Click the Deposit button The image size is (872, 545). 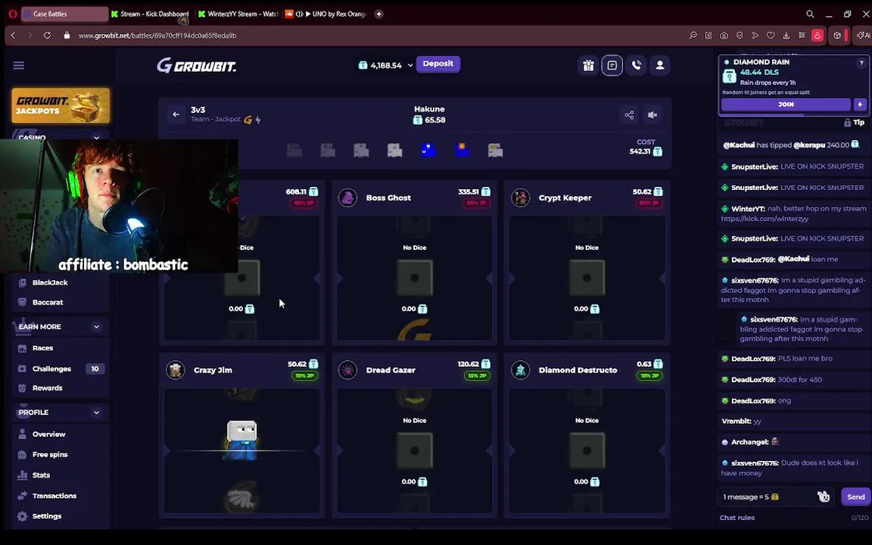(438, 64)
